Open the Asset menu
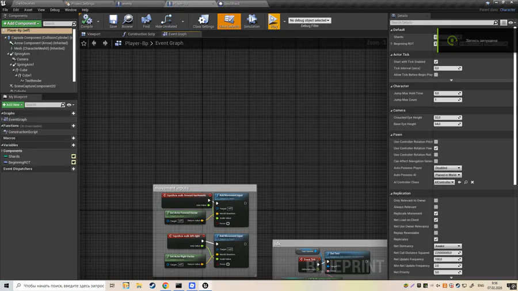The image size is (518, 291). click(28, 10)
